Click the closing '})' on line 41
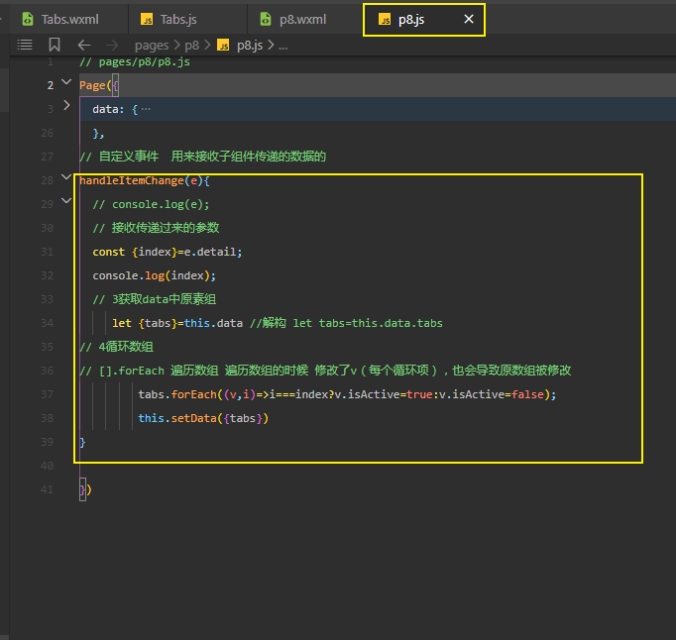This screenshot has width=676, height=640. click(85, 489)
